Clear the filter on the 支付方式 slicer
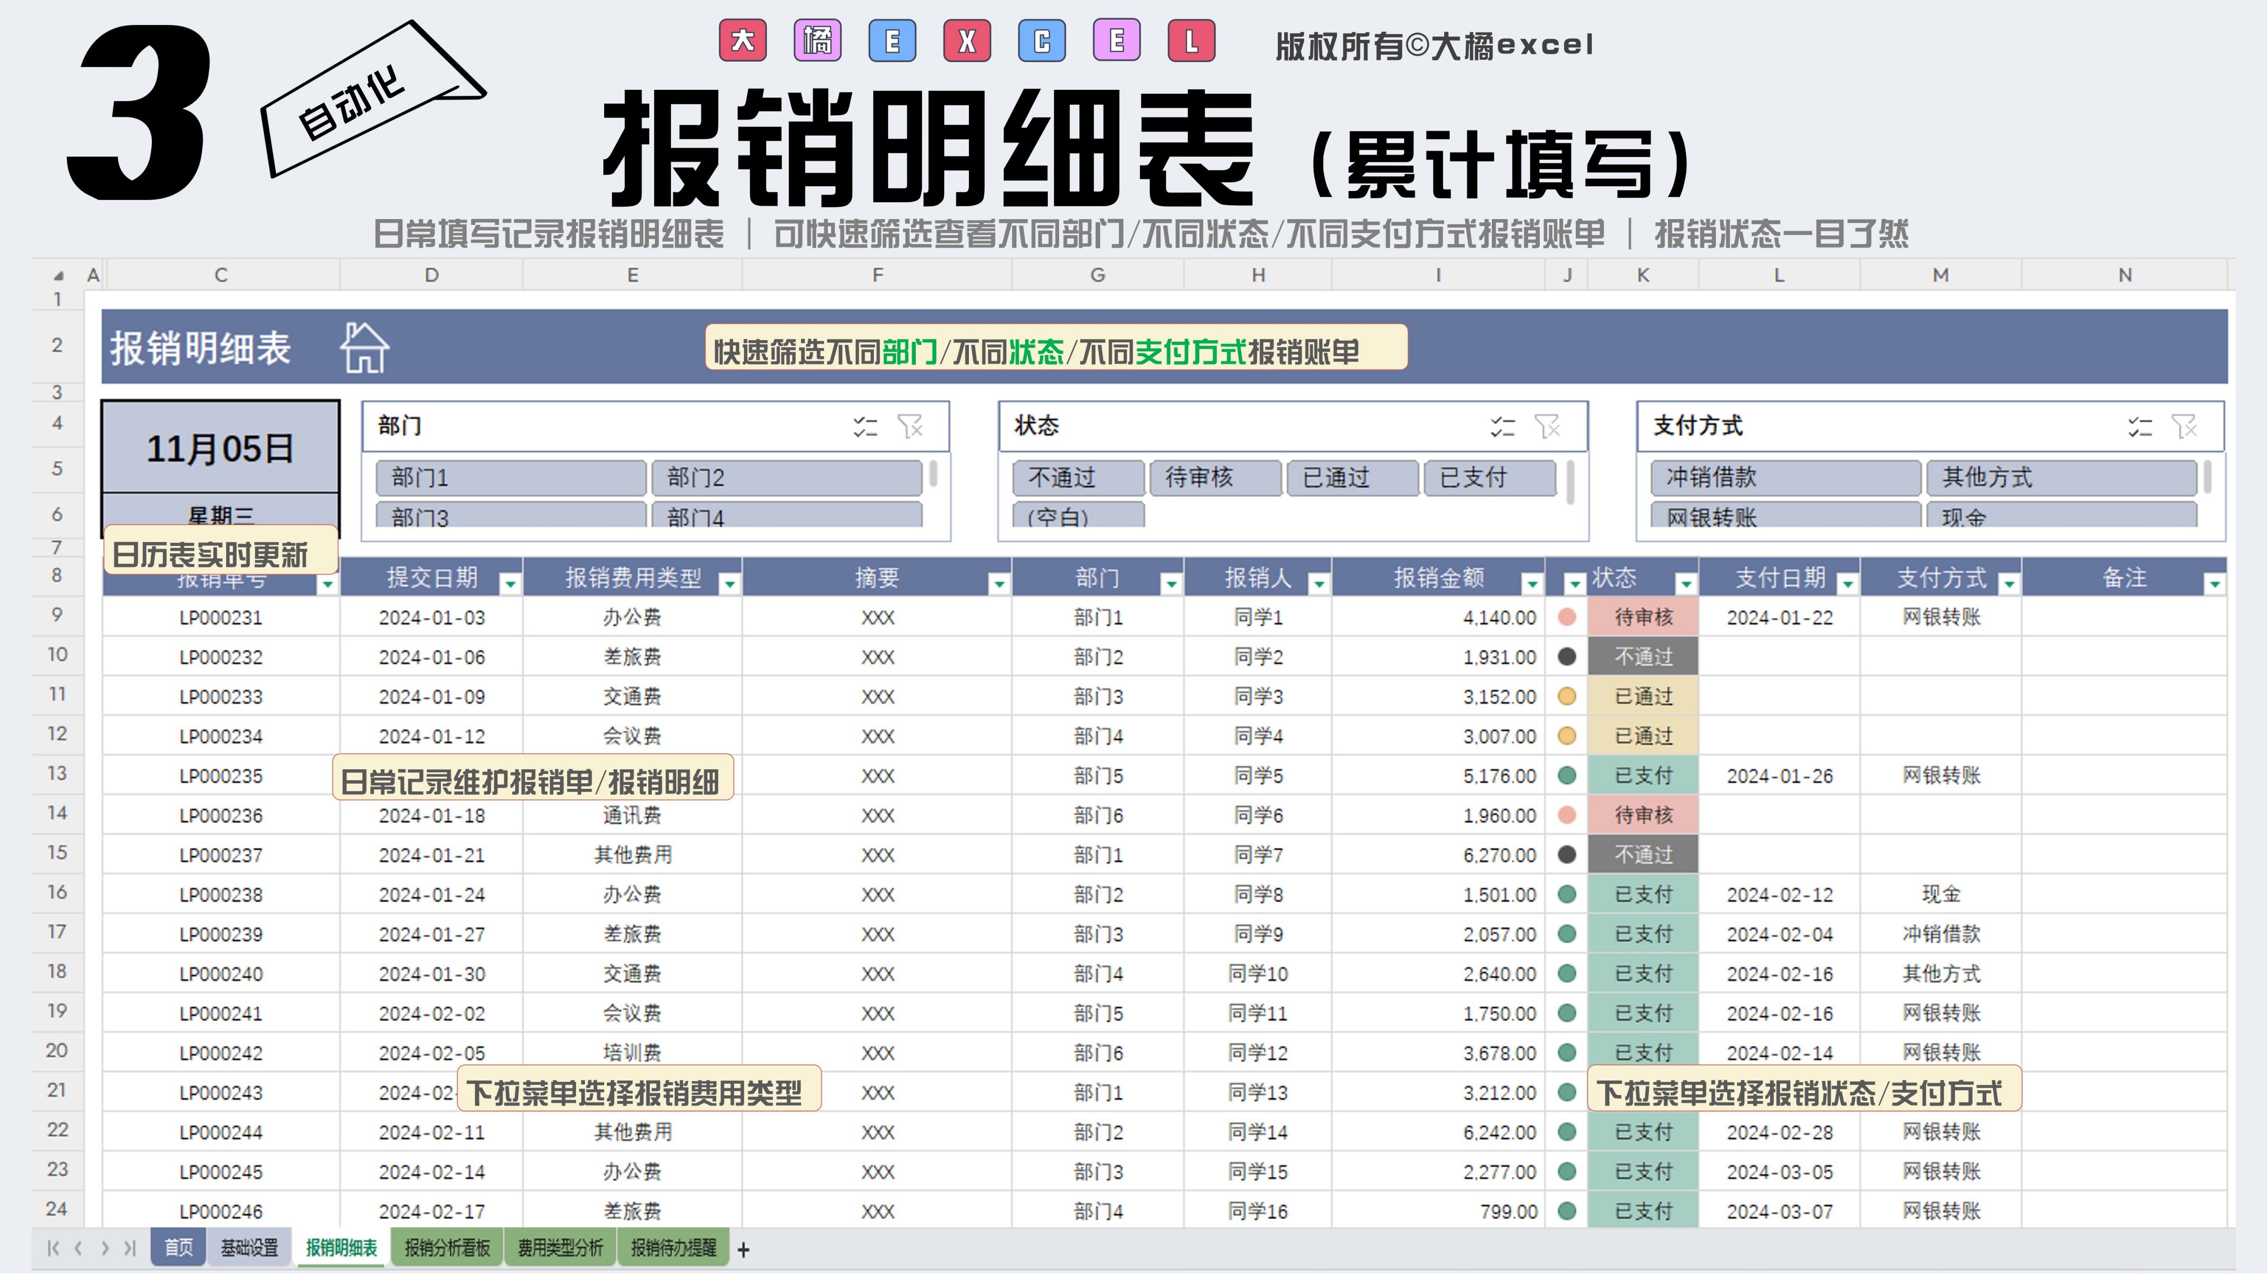The height and width of the screenshot is (1275, 2267). point(2184,427)
